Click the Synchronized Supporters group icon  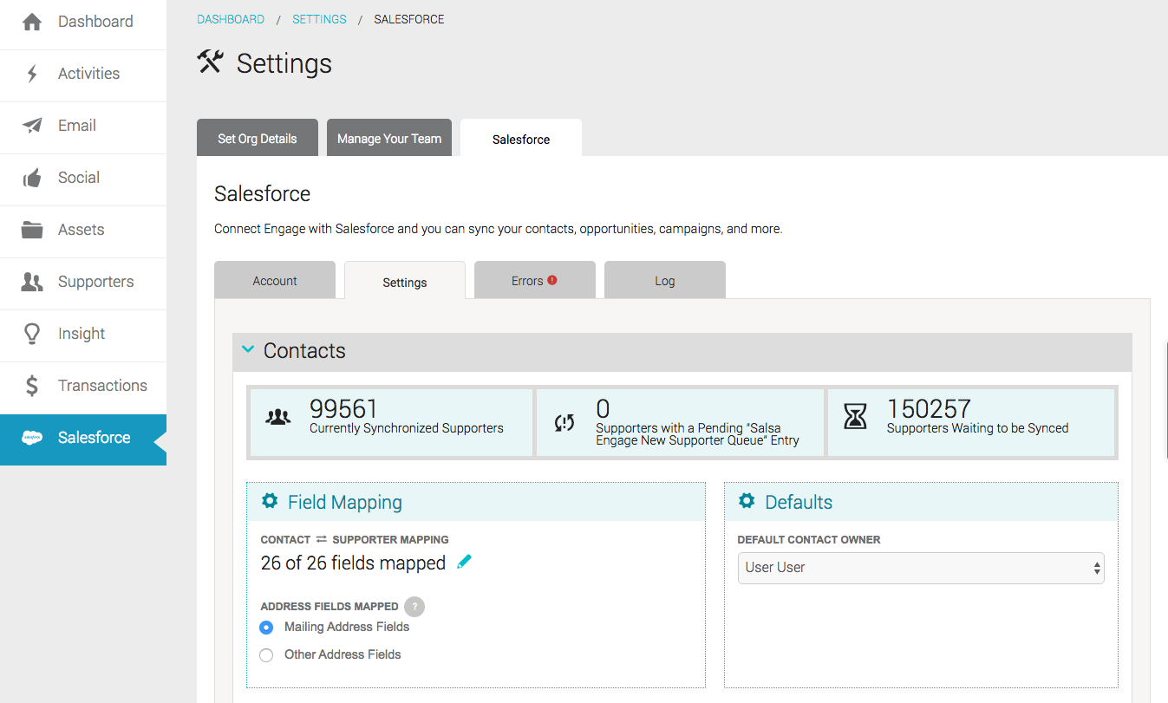(x=277, y=418)
